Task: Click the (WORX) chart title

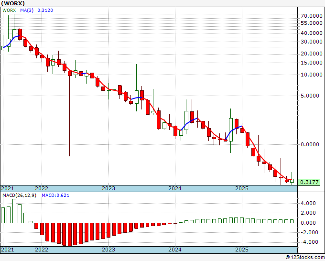Action: [x=13, y=3]
